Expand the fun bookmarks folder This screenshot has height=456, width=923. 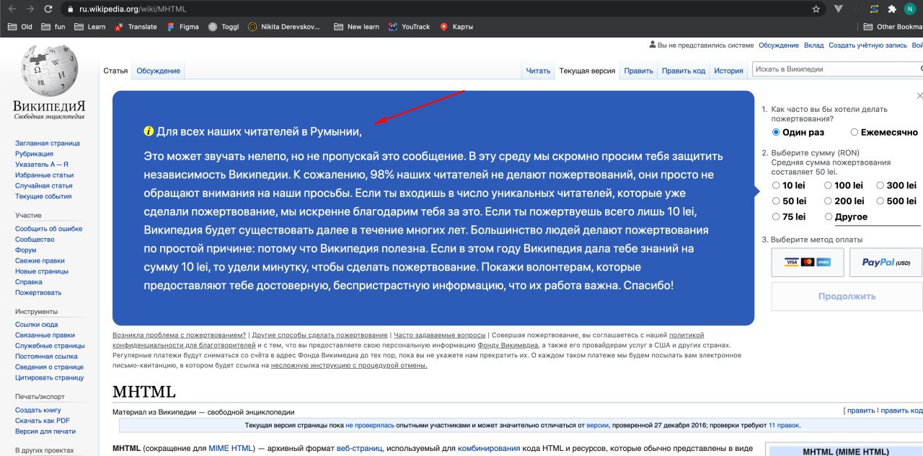click(53, 27)
